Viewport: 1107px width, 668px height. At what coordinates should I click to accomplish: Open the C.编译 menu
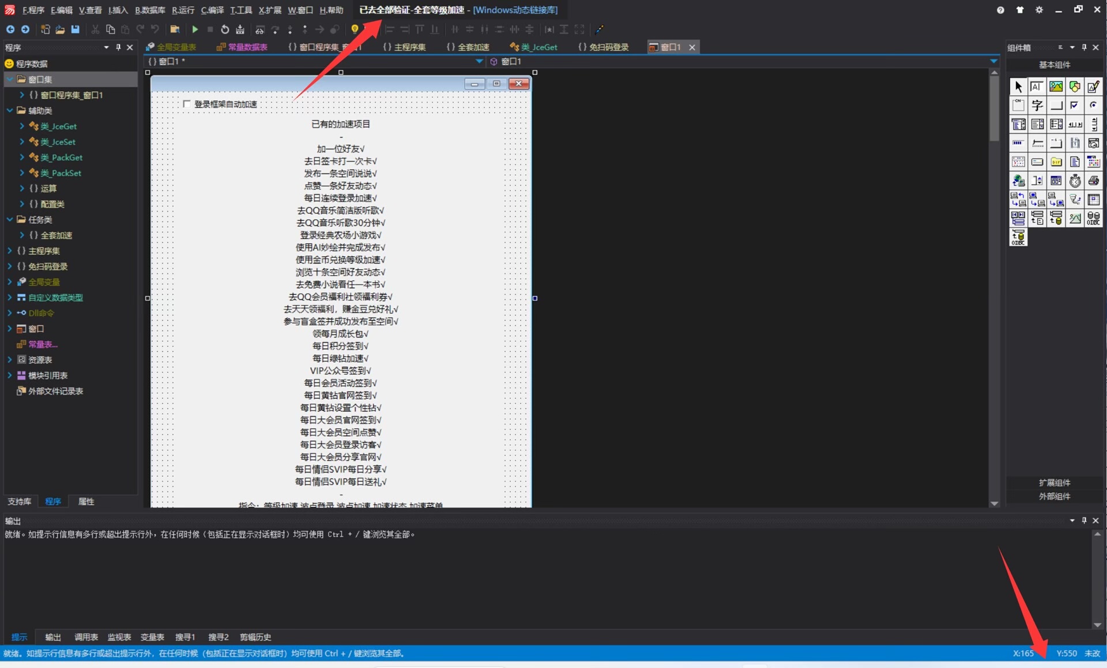coord(212,10)
